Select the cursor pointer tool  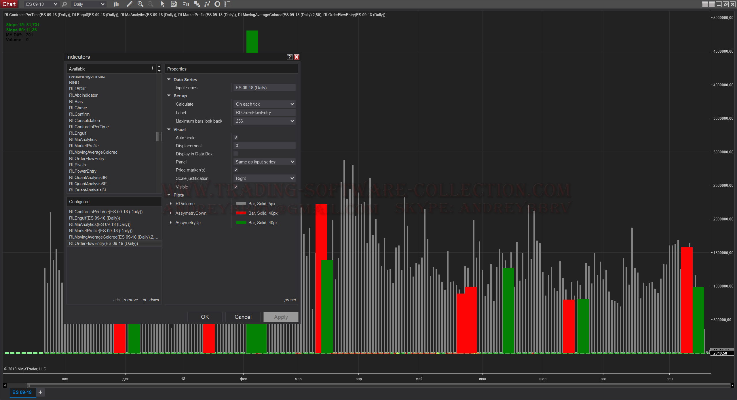coord(163,4)
